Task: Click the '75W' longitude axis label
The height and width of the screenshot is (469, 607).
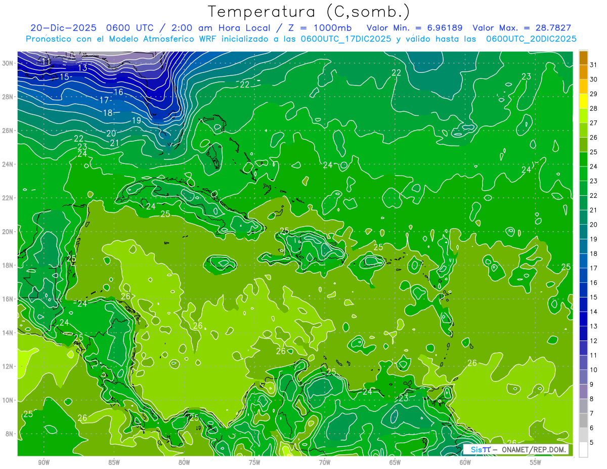Action: 254,462
